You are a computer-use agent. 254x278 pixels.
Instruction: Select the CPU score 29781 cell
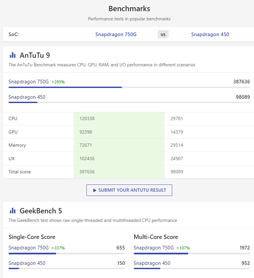pos(209,118)
